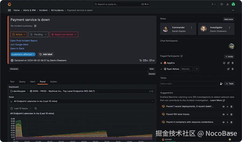Clear the selected dashboard with X

pyautogui.click(x=150, y=91)
